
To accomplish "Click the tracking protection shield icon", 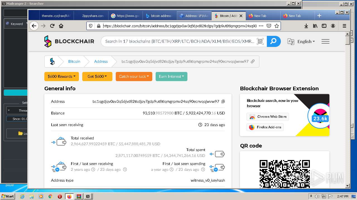I will pos(91,26).
